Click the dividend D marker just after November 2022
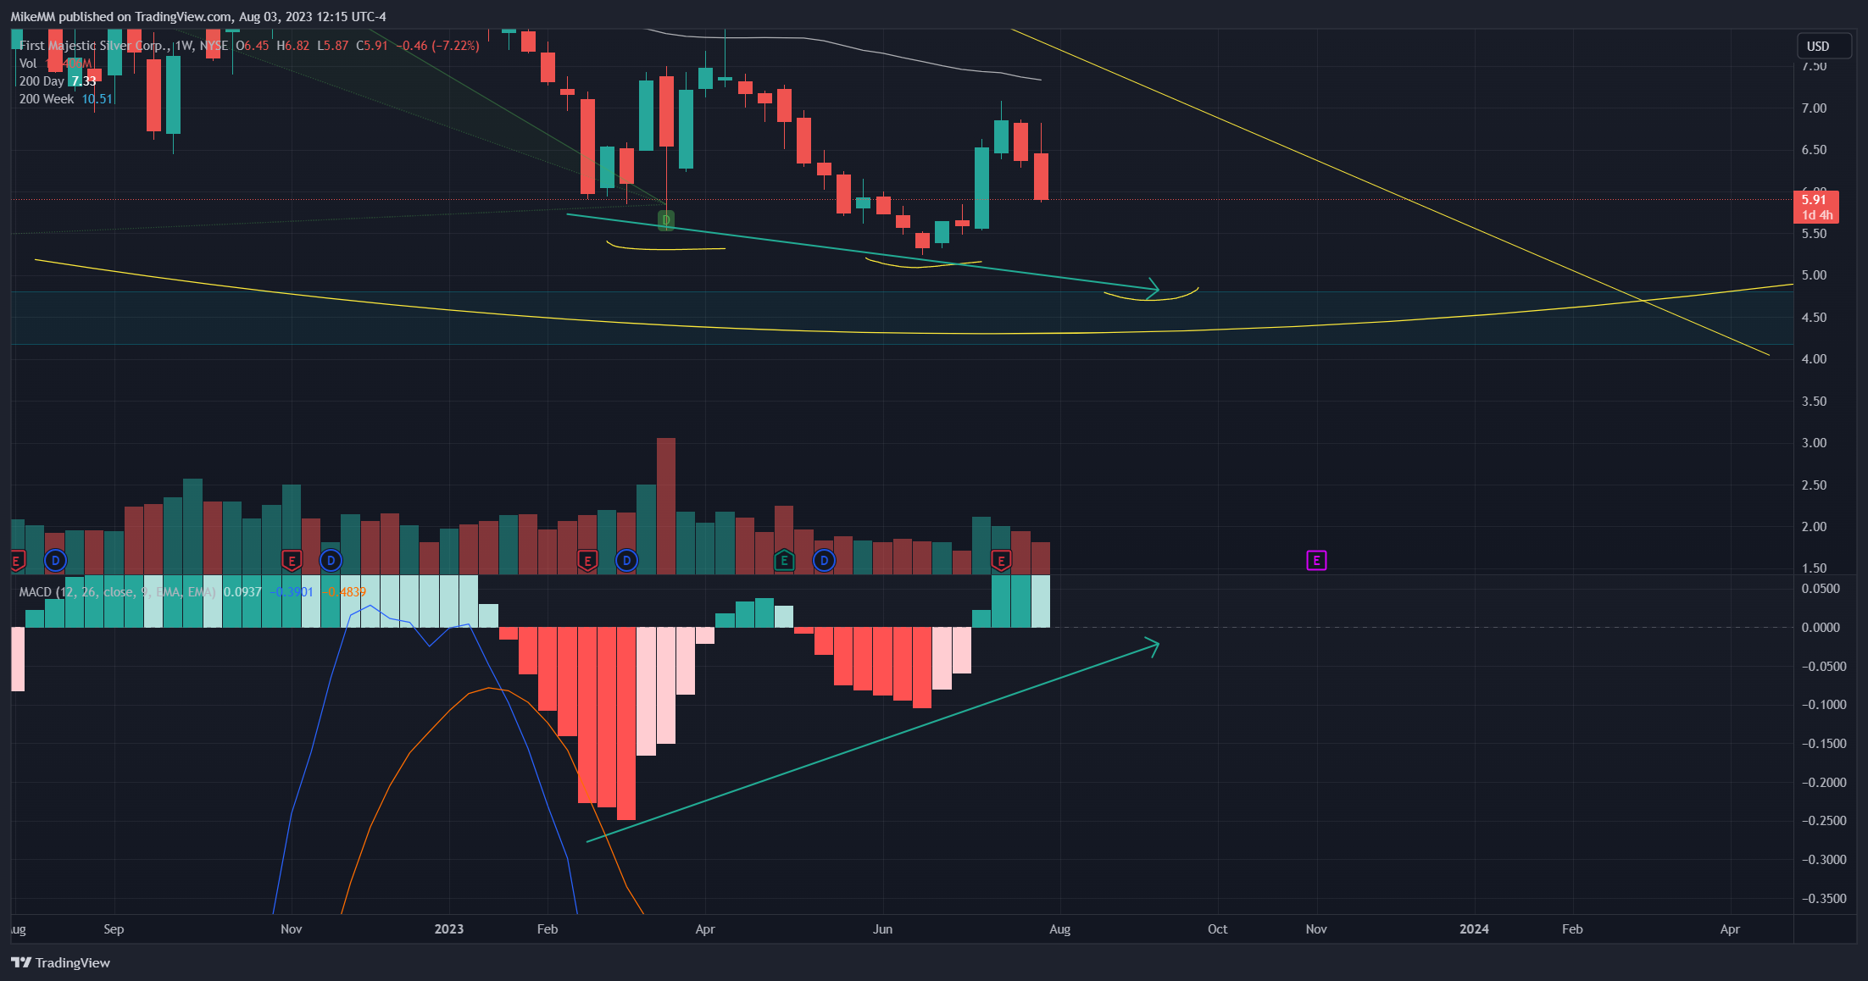 331,560
